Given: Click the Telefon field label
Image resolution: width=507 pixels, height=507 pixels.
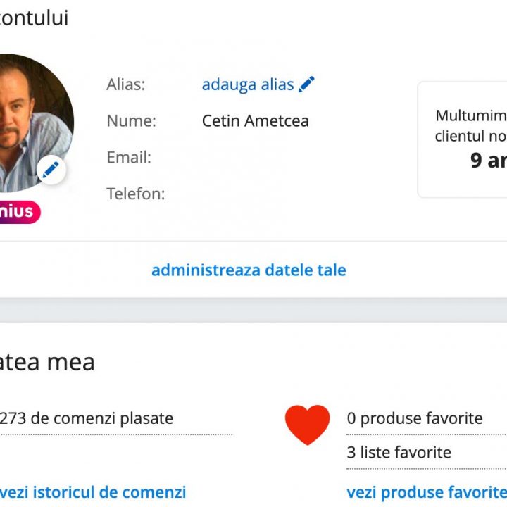Looking at the screenshot, I should 136,194.
